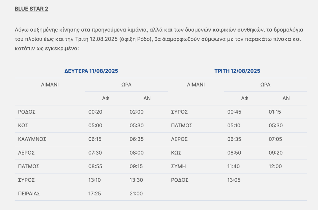Click the 09:20 time cell
The image size is (318, 210).
pos(276,153)
